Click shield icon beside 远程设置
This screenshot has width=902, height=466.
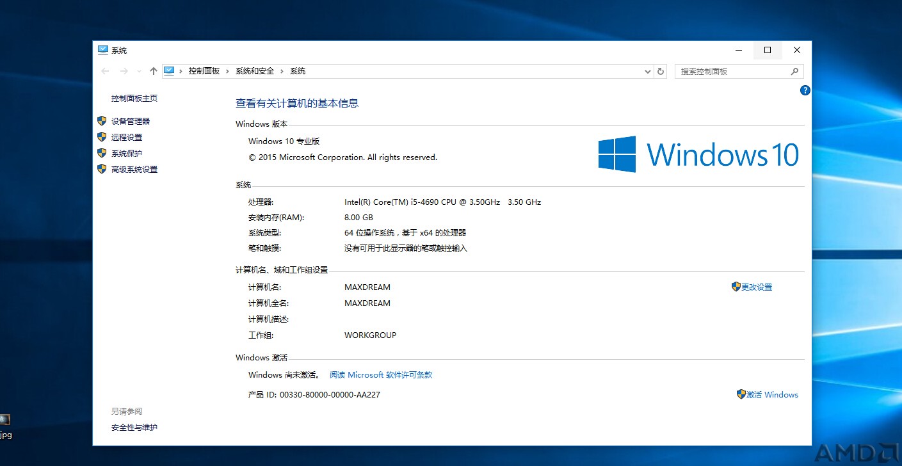pos(101,136)
